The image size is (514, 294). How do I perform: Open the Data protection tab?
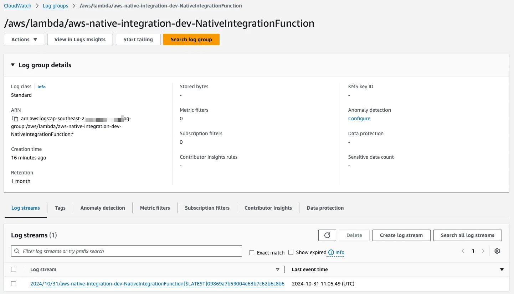click(325, 208)
